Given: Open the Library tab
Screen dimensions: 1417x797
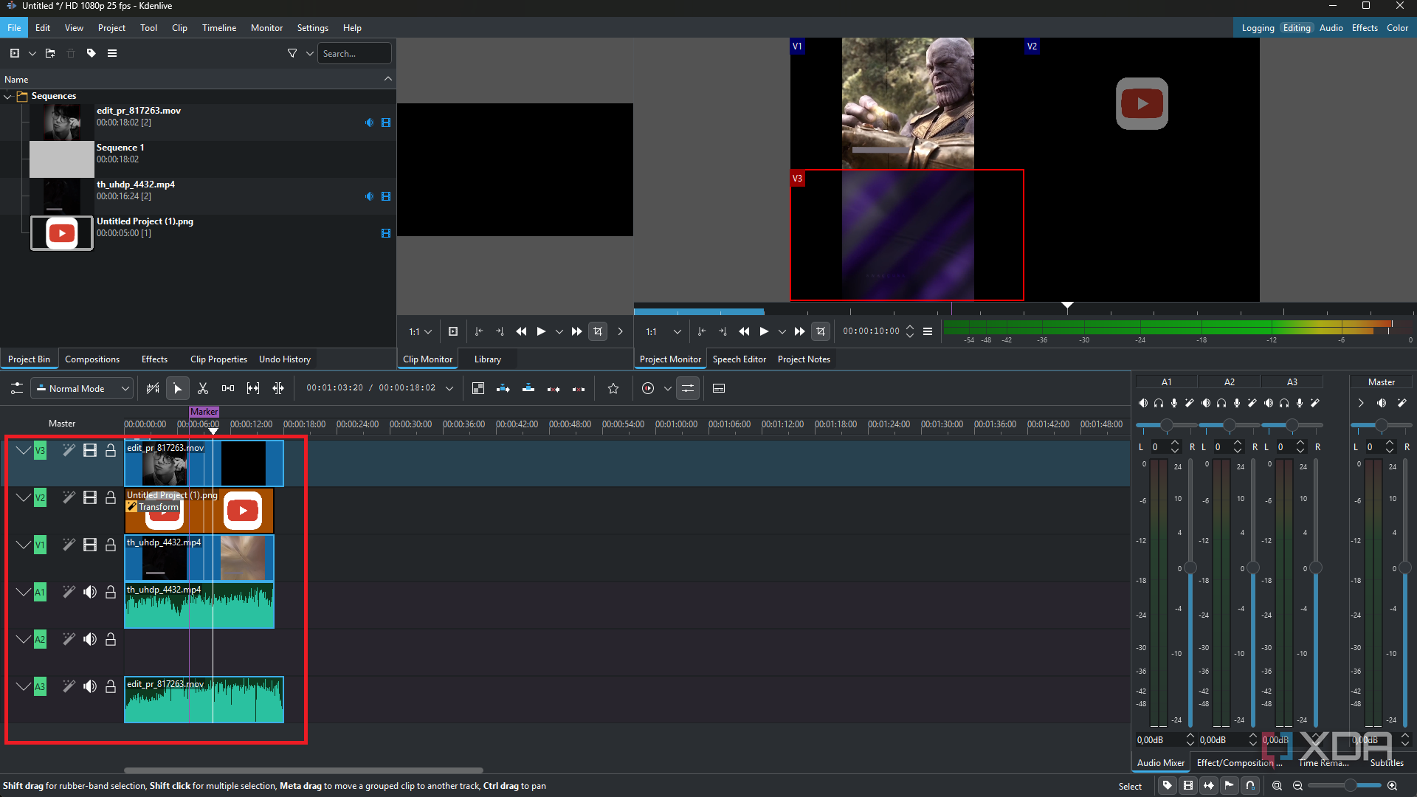Looking at the screenshot, I should tap(487, 359).
